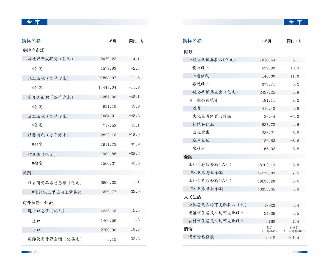Select the 商贸 section heading

click(27, 173)
